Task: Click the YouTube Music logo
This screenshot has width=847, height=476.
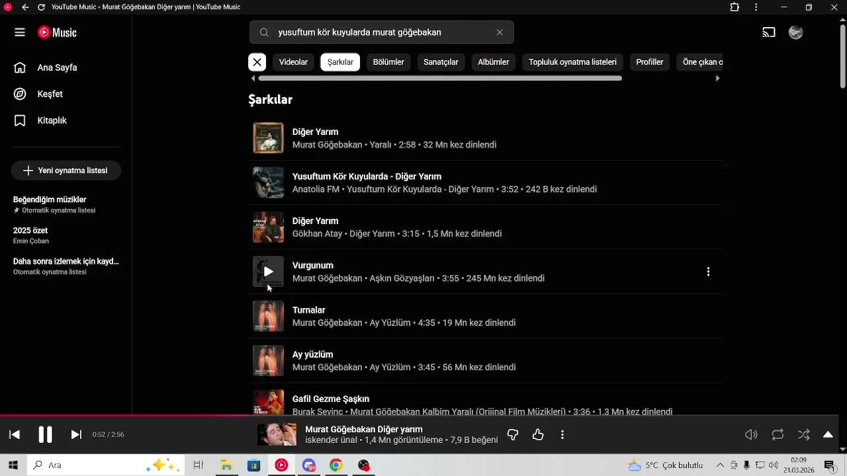Action: click(x=57, y=32)
